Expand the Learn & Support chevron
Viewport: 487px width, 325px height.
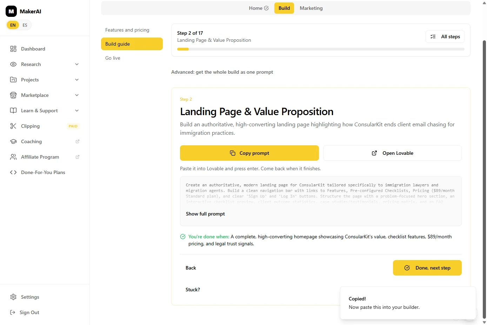77,111
